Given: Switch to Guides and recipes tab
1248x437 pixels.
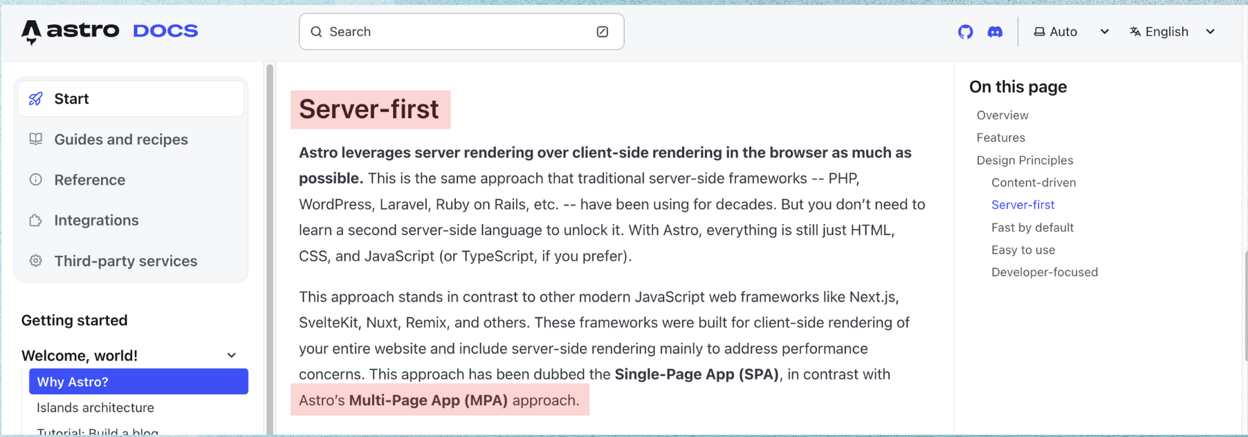Looking at the screenshot, I should [131, 139].
